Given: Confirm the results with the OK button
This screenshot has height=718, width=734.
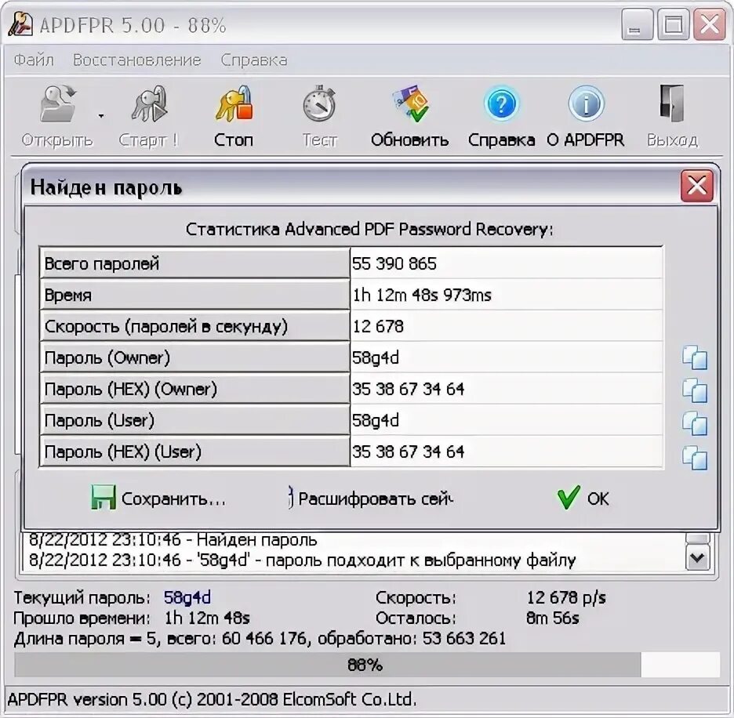Looking at the screenshot, I should (584, 498).
